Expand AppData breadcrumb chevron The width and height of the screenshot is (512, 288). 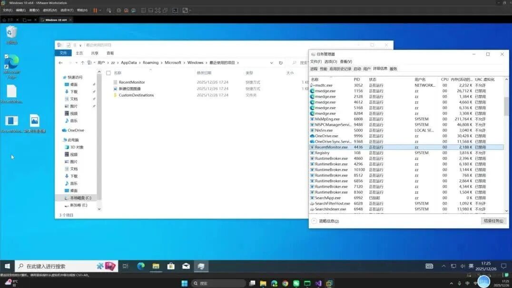coord(140,63)
